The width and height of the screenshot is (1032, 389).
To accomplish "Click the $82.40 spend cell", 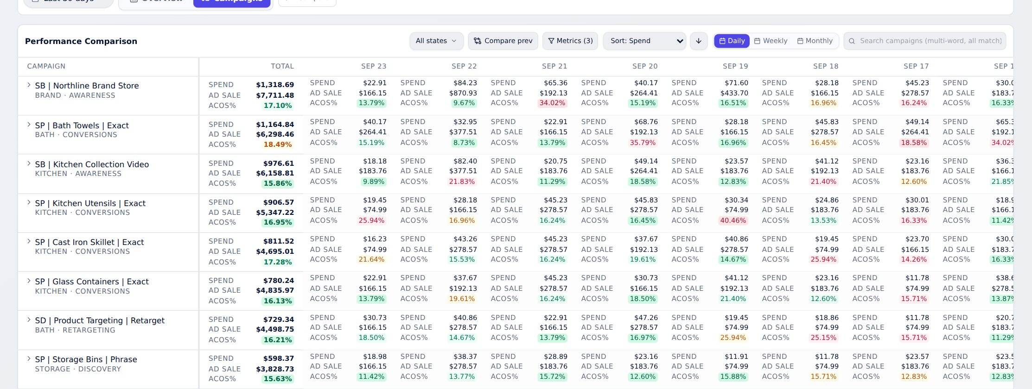I will pyautogui.click(x=465, y=161).
